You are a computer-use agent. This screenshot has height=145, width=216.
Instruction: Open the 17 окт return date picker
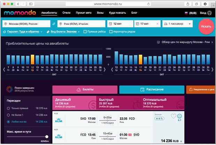[147, 24]
